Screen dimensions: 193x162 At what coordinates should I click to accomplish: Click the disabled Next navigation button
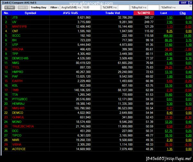point(23,7)
